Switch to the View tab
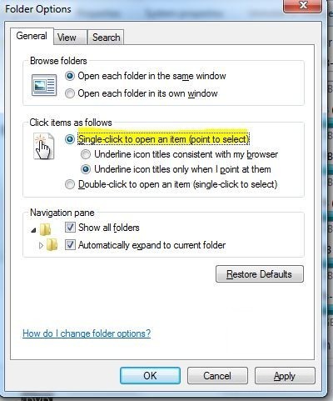 [x=67, y=38]
